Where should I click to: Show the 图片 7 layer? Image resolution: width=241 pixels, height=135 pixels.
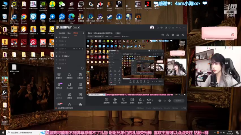(x=57, y=49)
